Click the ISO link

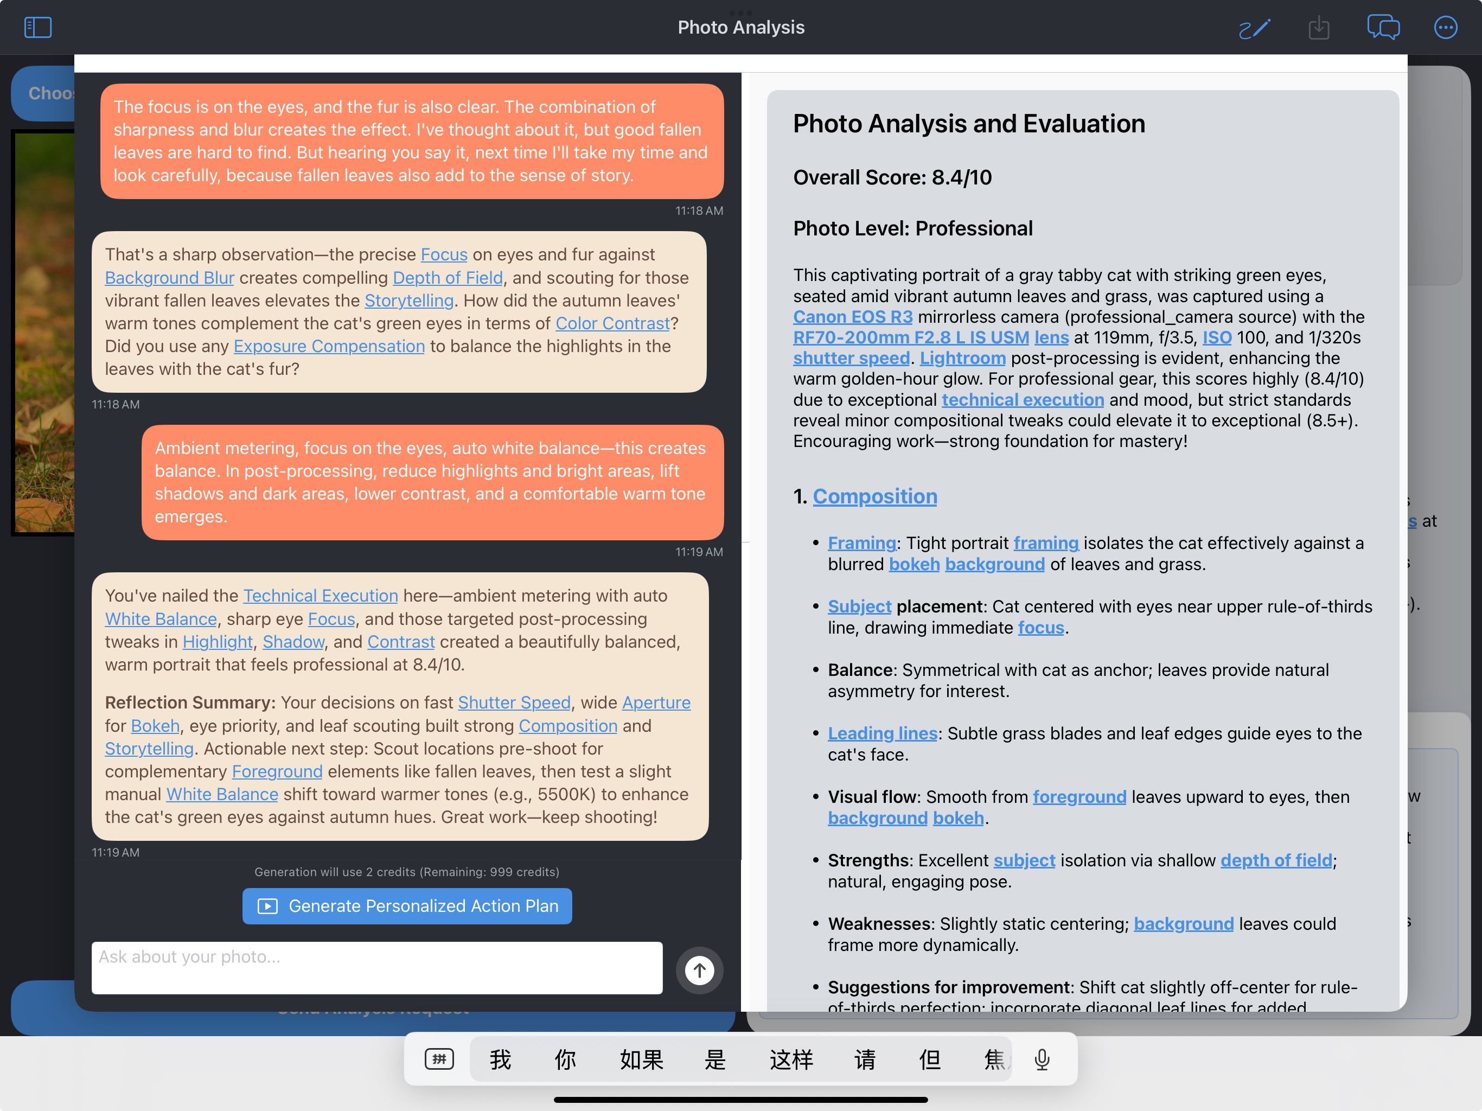[1217, 338]
